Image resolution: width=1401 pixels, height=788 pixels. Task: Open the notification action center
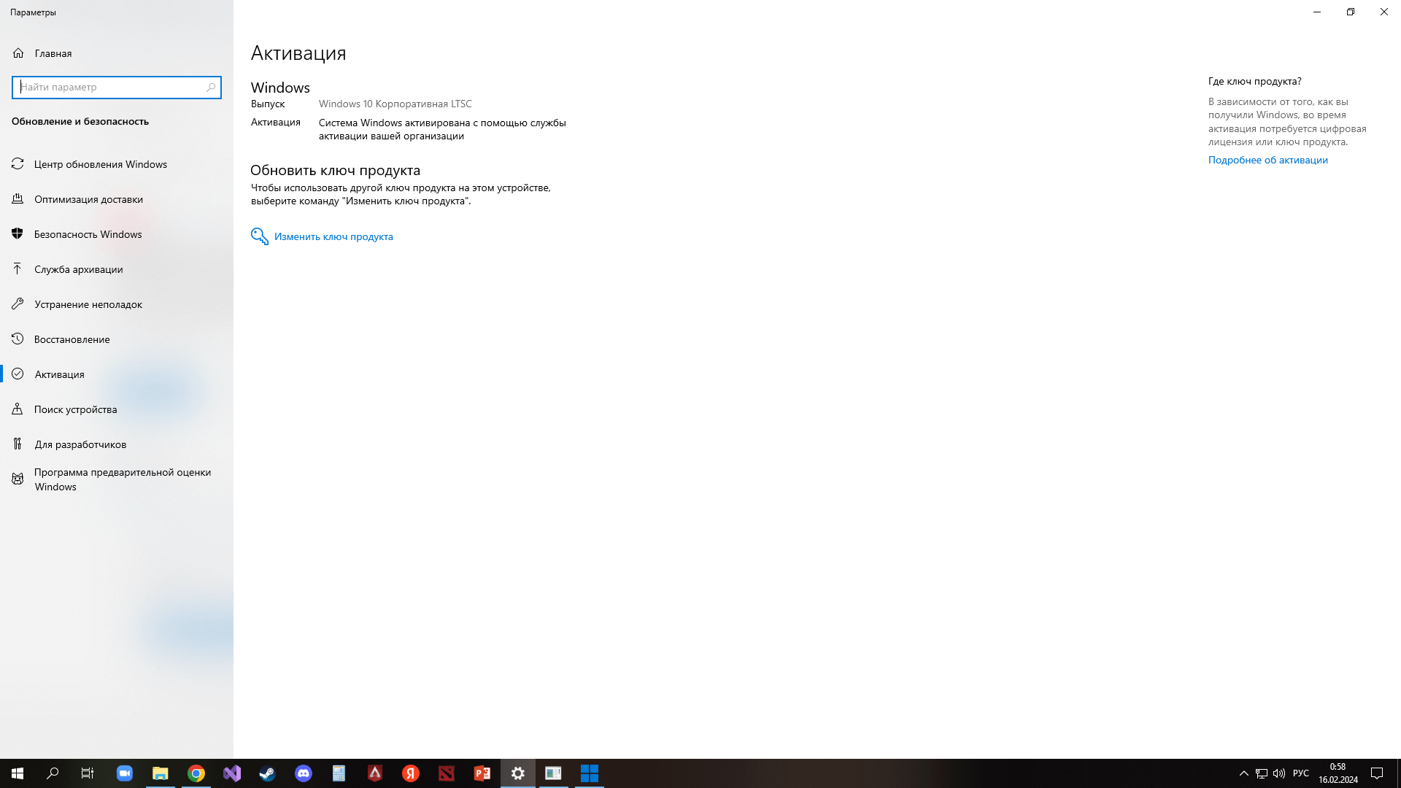pyautogui.click(x=1377, y=773)
